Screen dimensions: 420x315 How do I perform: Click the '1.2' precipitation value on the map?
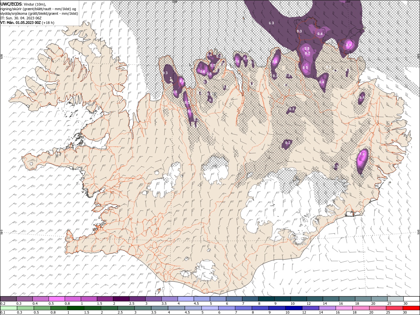pyautogui.click(x=362, y=154)
